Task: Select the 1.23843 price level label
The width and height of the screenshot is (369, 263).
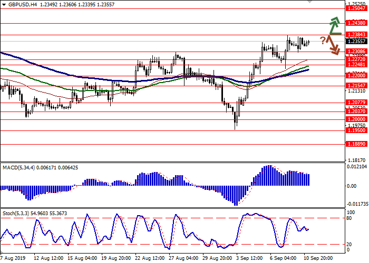Action: [356, 34]
